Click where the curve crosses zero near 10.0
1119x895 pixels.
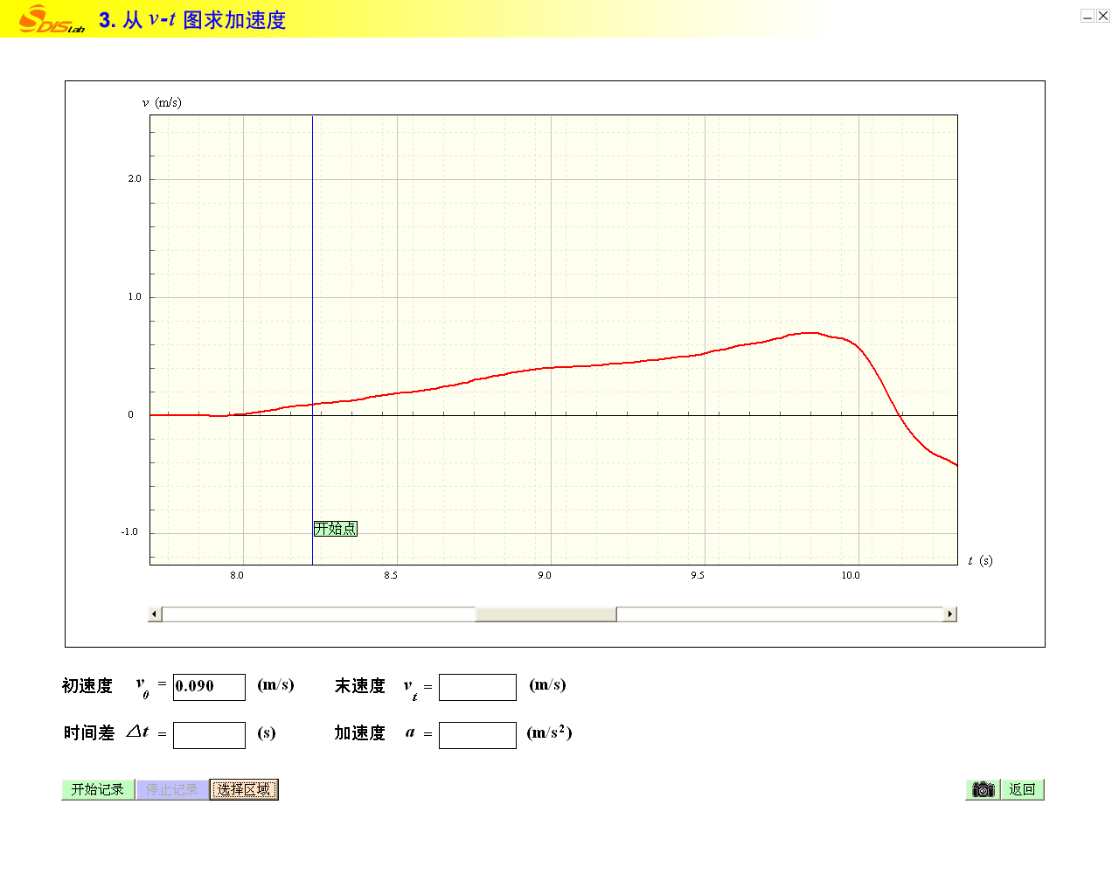pos(900,415)
